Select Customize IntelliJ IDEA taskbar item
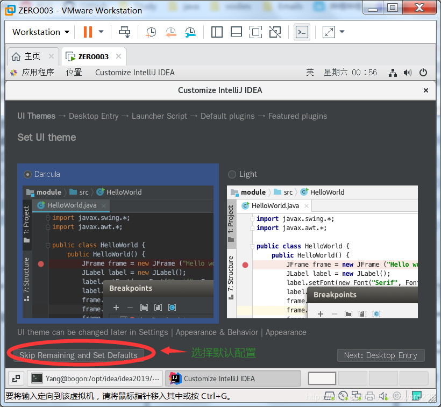This screenshot has height=407, width=441. 233,379
